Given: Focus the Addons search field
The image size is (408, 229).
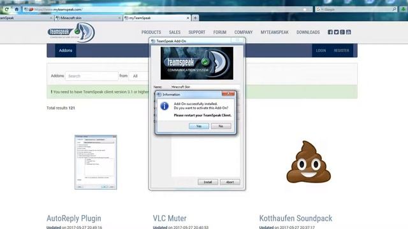Looking at the screenshot, I should 92,76.
